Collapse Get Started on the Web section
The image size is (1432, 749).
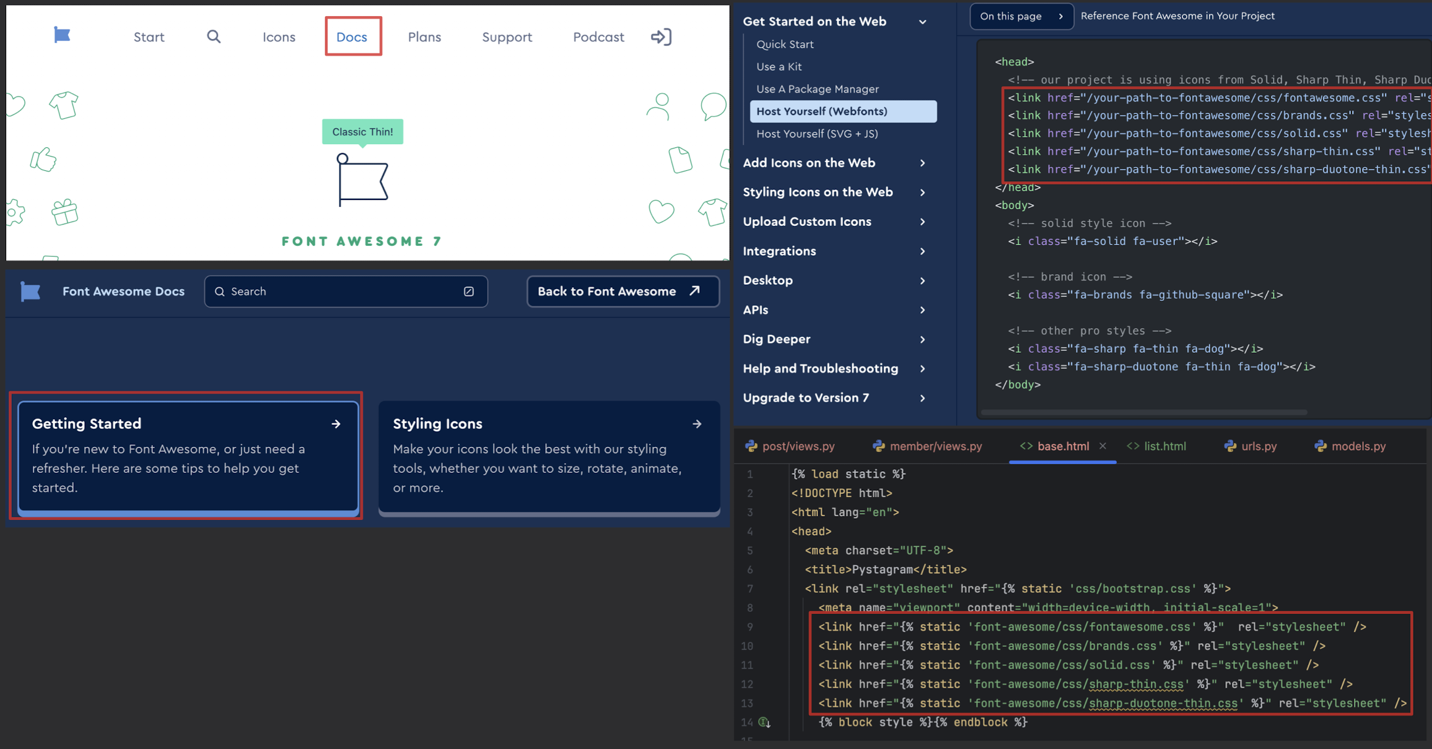[922, 22]
